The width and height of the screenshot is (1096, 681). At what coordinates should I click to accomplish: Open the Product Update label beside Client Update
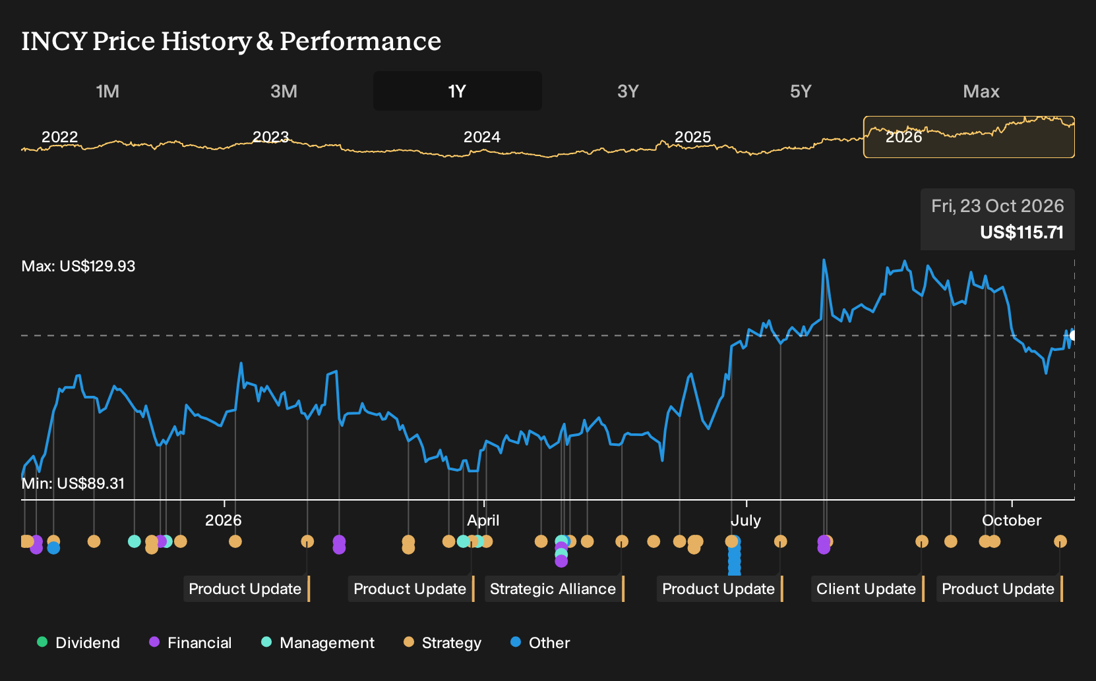tap(720, 589)
